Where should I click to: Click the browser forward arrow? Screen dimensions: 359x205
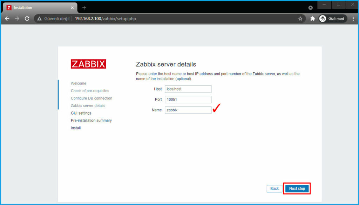click(x=17, y=19)
